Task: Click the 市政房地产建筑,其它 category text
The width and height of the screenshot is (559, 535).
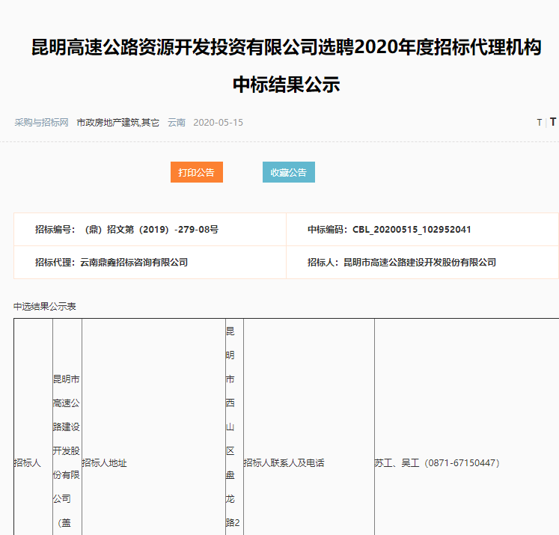Action: pos(118,123)
